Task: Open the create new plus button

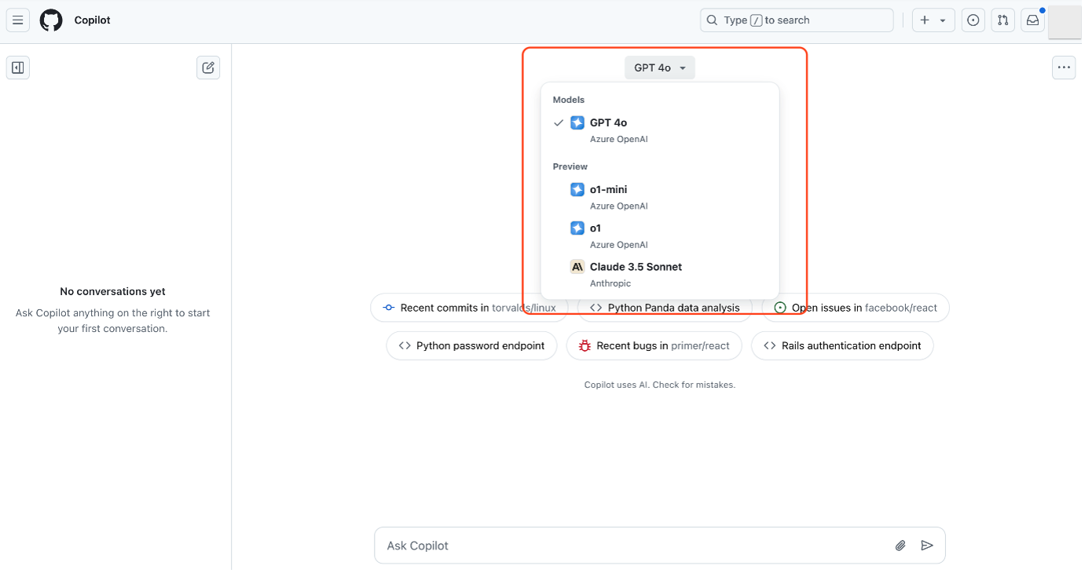Action: [925, 20]
